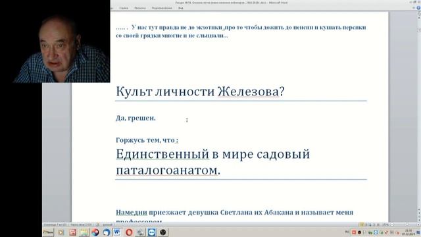Image resolution: width=421 pixels, height=237 pixels.
Task: Click the word count in the status bar
Action: click(81, 224)
